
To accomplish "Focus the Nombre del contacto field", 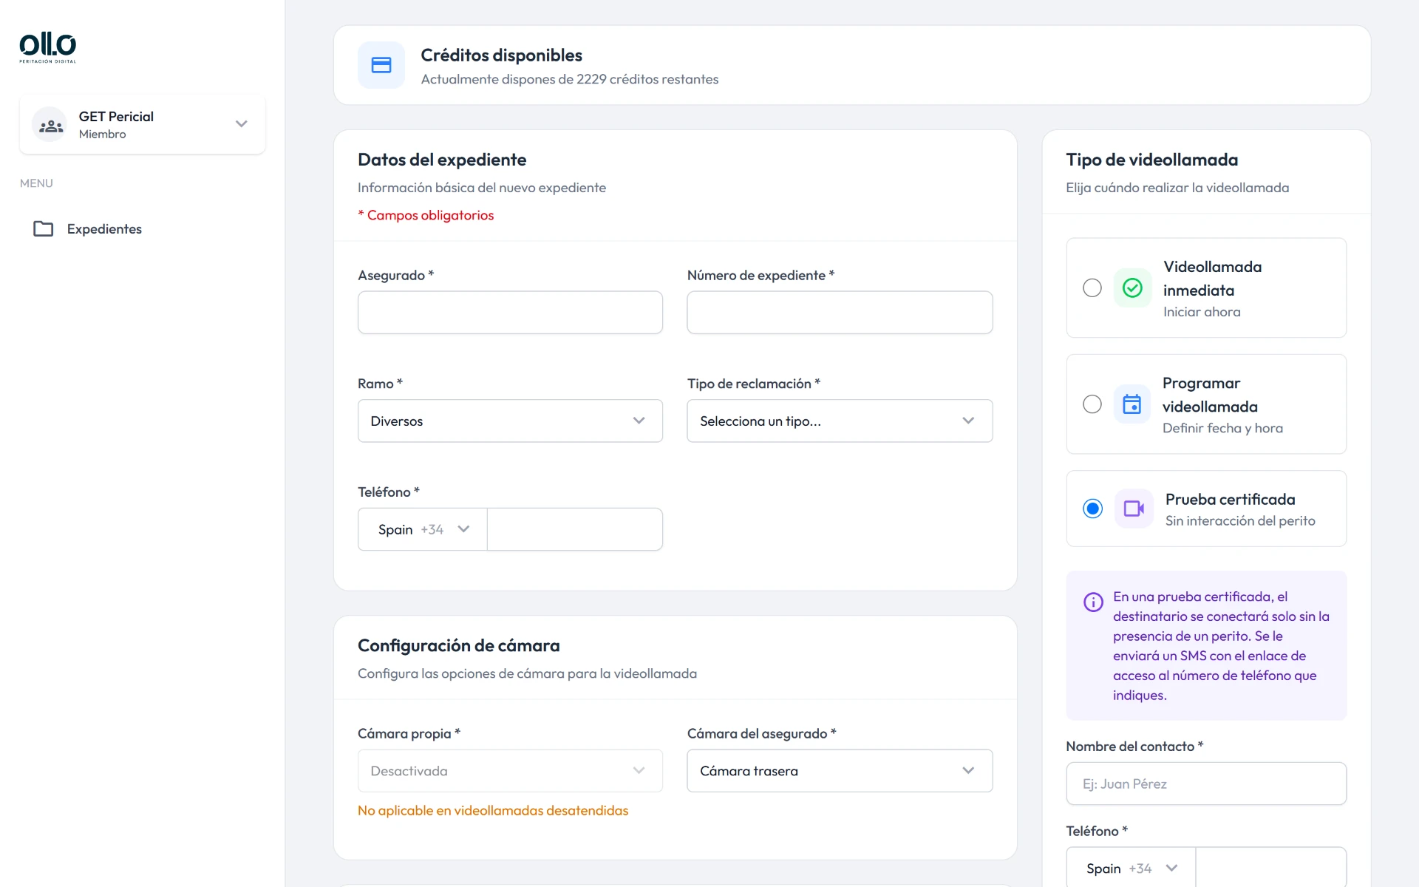I will (x=1206, y=784).
